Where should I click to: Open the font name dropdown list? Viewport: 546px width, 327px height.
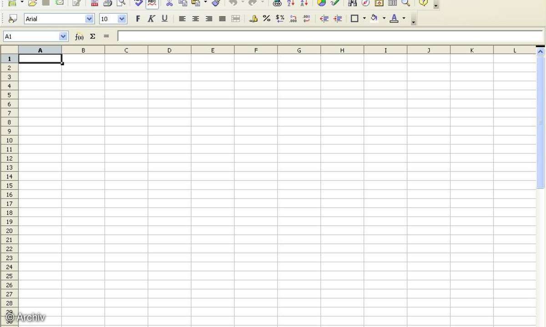coord(90,19)
